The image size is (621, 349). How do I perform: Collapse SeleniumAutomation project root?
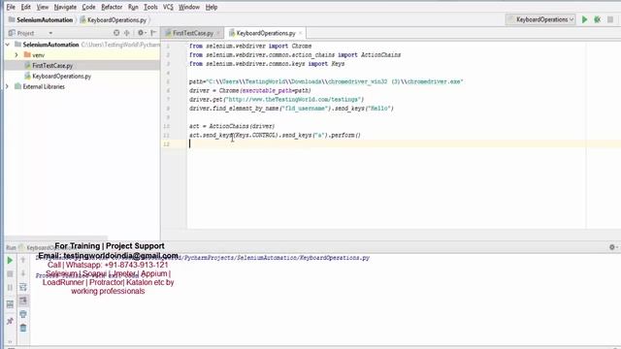8,45
